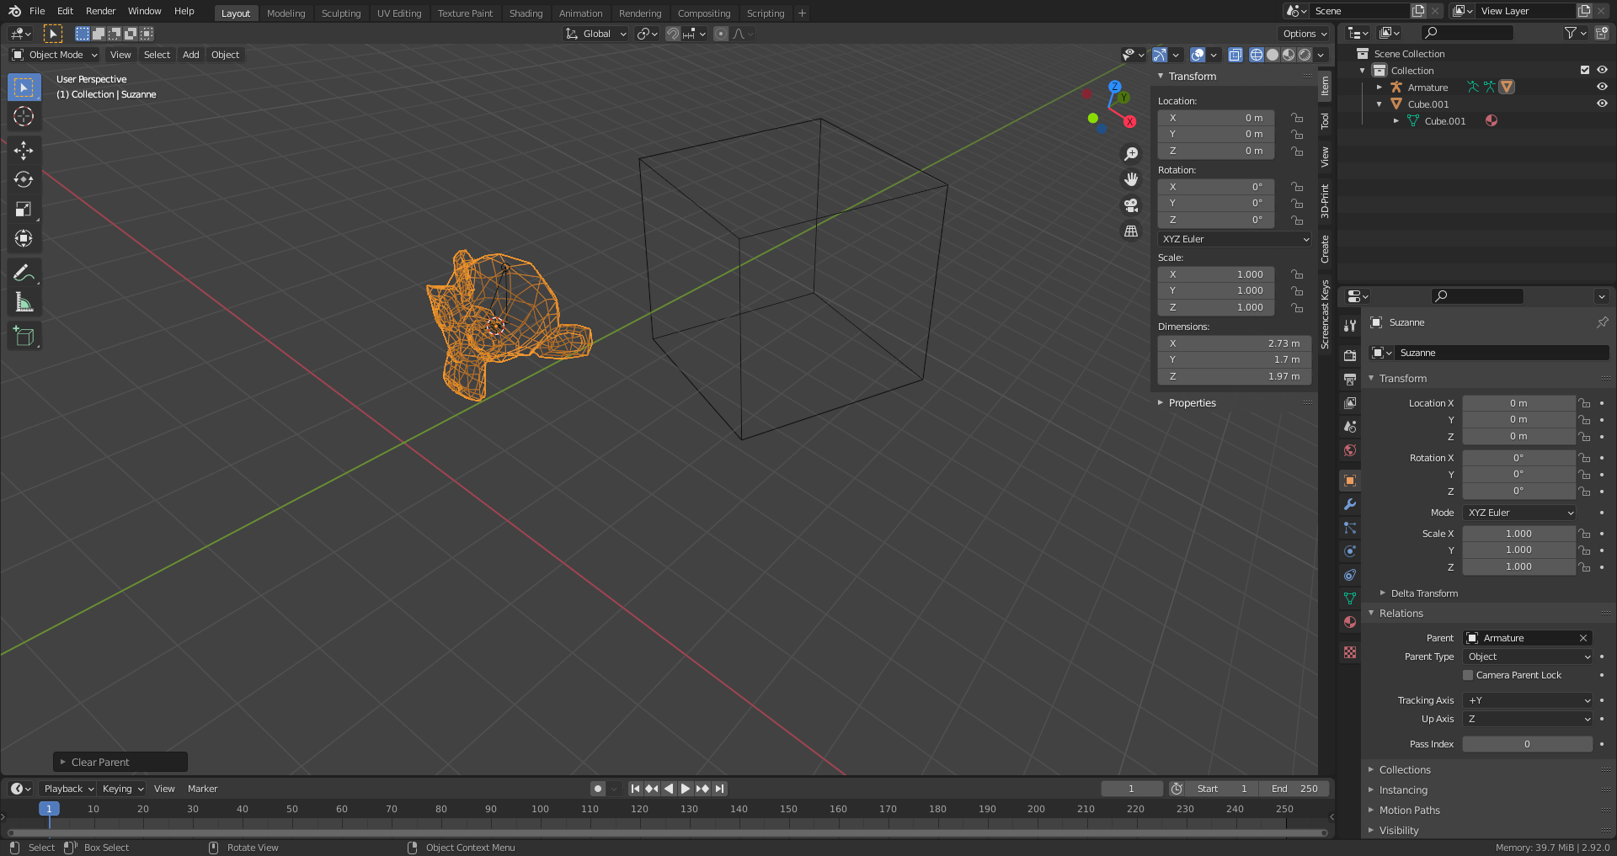Screen dimensions: 1617x856
Task: Hide Cube.001 object with eye icon
Action: [x=1602, y=104]
